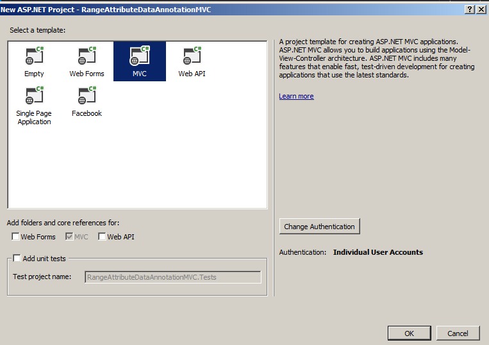Tick the Add unit tests checkbox
The width and height of the screenshot is (489, 345).
pyautogui.click(x=17, y=258)
